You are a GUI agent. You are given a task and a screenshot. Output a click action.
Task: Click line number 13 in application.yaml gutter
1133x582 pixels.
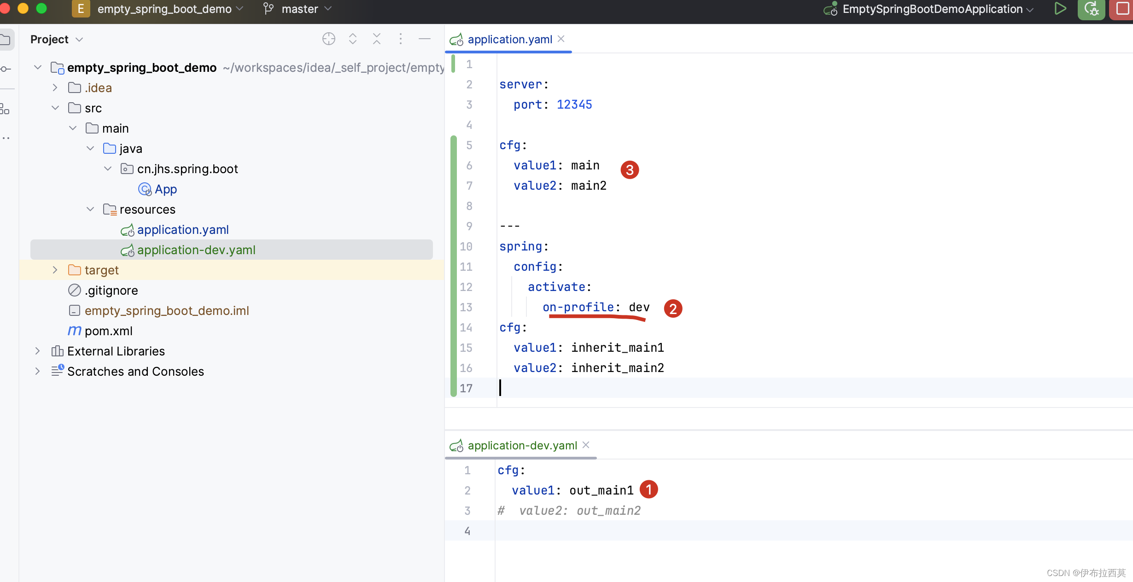click(466, 307)
